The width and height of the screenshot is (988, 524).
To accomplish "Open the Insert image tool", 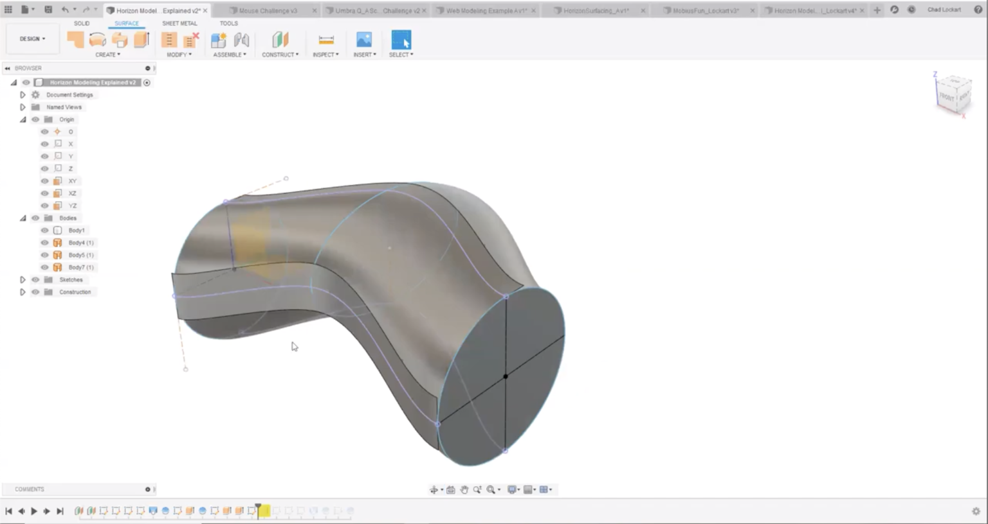I will click(364, 40).
